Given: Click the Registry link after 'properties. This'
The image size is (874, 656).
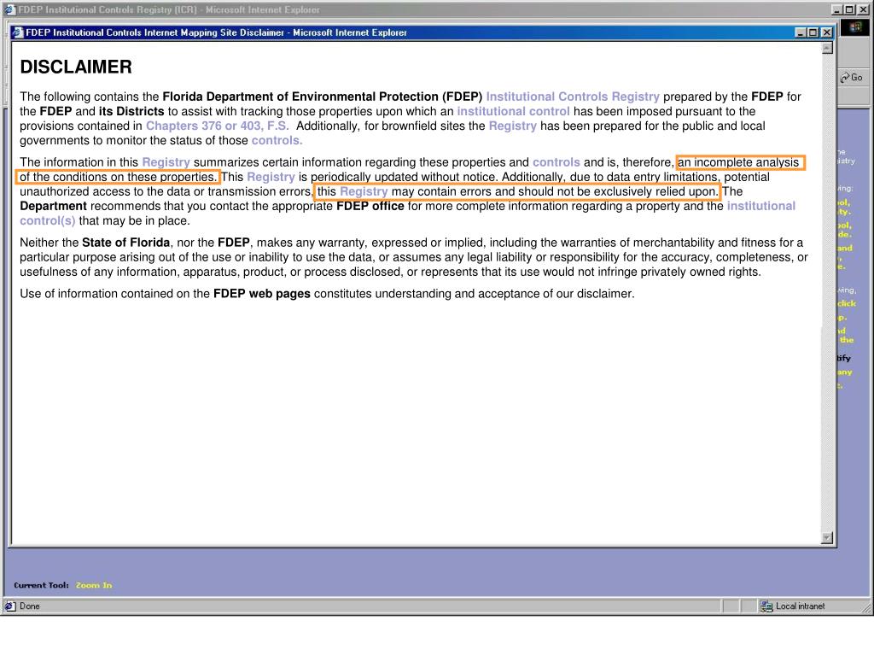Looking at the screenshot, I should tap(271, 177).
